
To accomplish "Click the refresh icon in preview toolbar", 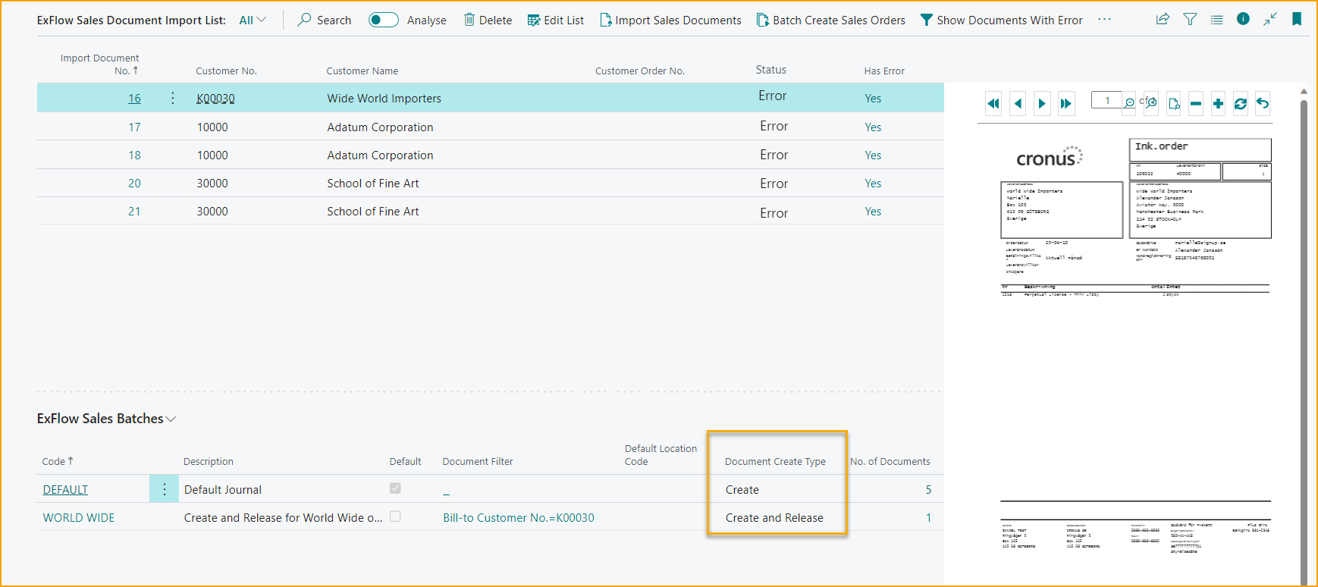I will [1241, 104].
